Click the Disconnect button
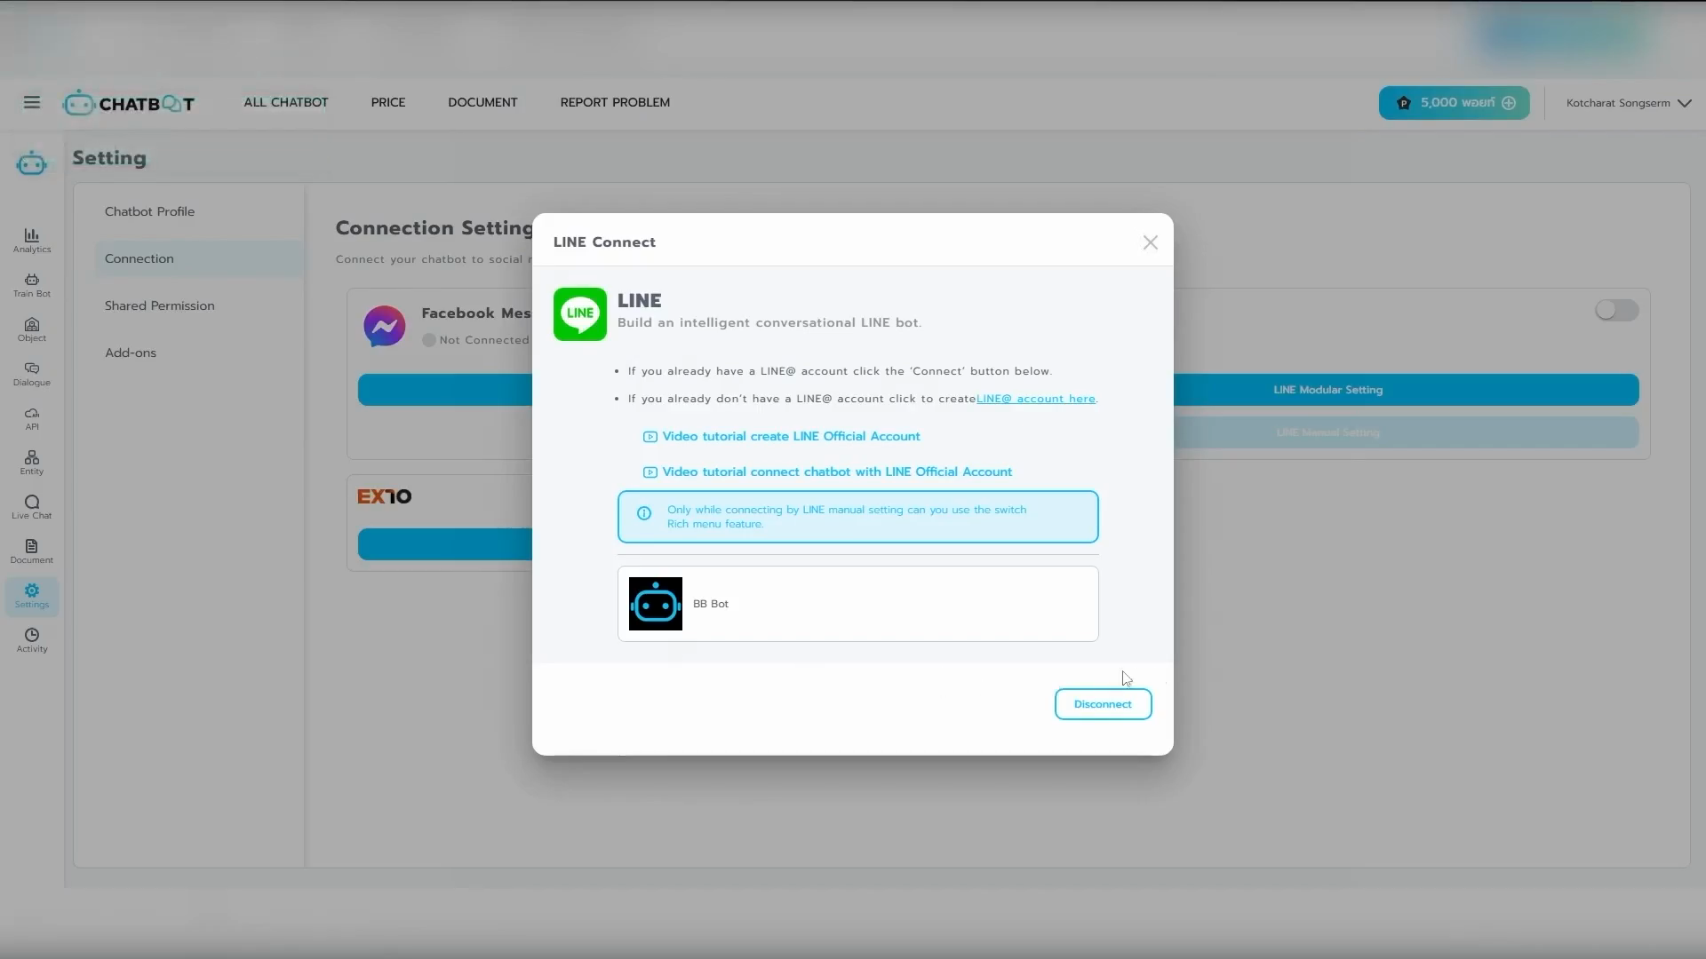 coord(1103,704)
